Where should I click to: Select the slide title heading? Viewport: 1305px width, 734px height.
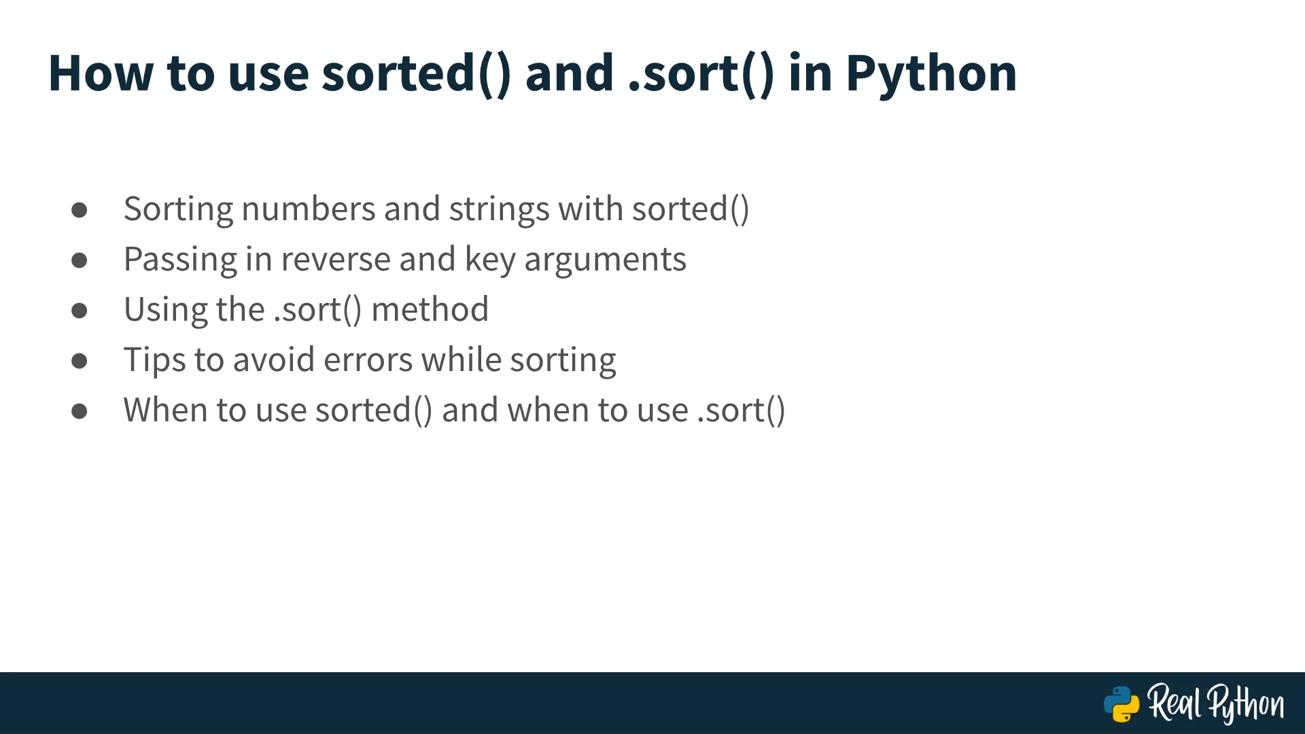coord(532,73)
